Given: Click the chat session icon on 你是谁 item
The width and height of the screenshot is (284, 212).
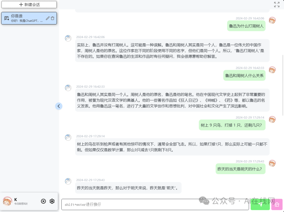Looking at the screenshot, I should (7, 18).
